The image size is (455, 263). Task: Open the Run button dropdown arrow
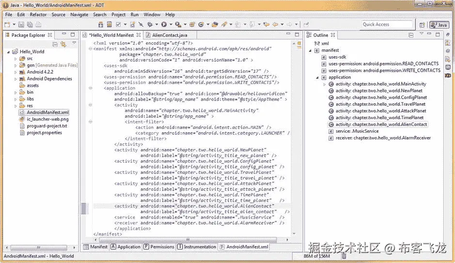[171, 25]
